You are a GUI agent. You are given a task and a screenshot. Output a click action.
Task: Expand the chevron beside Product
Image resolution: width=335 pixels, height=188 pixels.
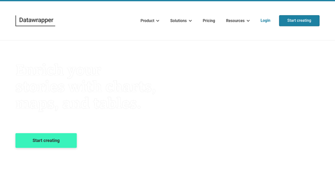click(157, 21)
